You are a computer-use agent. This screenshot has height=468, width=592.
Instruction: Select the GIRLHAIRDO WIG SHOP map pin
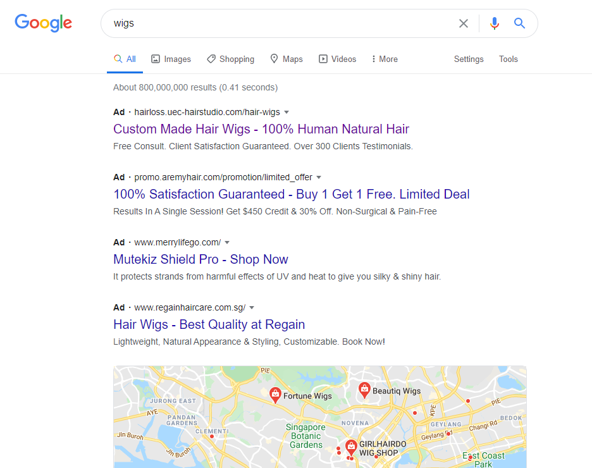351,448
